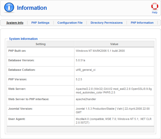Open the PHP Settings tab
The image size is (161, 139).
click(x=40, y=23)
